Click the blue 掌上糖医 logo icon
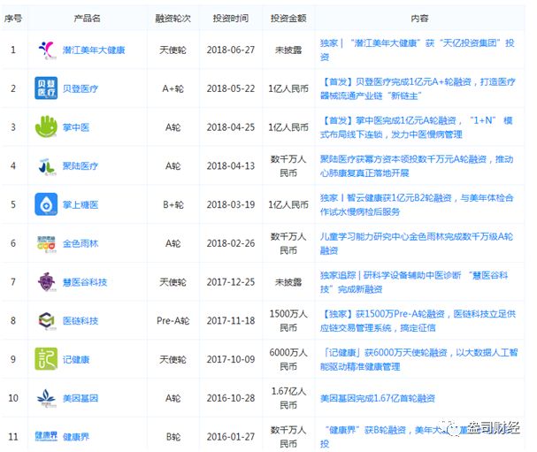The width and height of the screenshot is (537, 452). pos(47,204)
